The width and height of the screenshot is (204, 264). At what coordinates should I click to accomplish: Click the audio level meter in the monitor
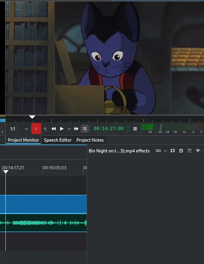(172, 129)
